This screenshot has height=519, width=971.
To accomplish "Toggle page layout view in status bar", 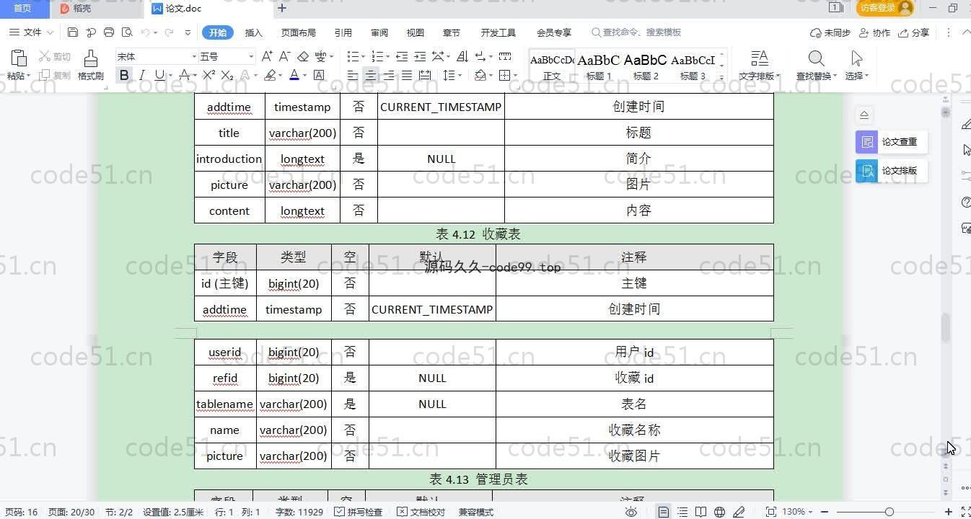I will coord(664,512).
